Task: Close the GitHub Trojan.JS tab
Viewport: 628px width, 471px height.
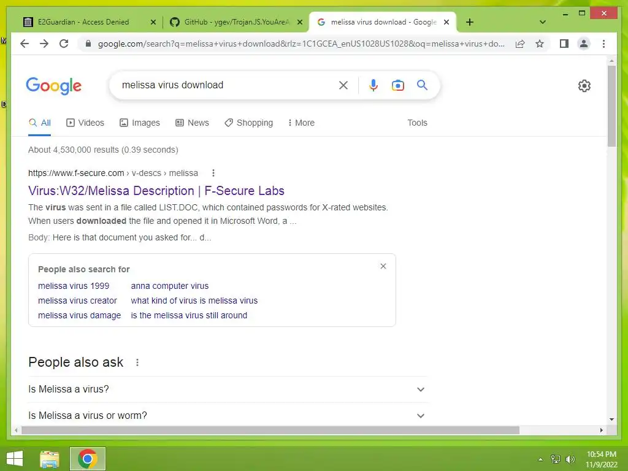Action: [x=299, y=22]
